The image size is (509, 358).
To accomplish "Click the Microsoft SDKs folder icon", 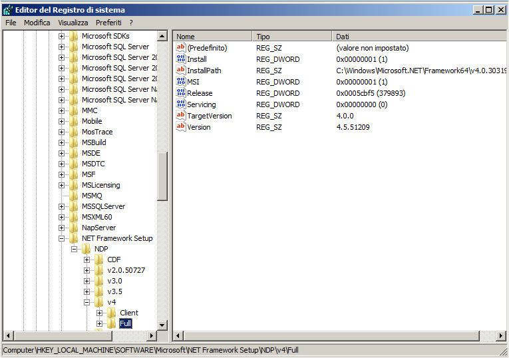I will pyautogui.click(x=74, y=36).
